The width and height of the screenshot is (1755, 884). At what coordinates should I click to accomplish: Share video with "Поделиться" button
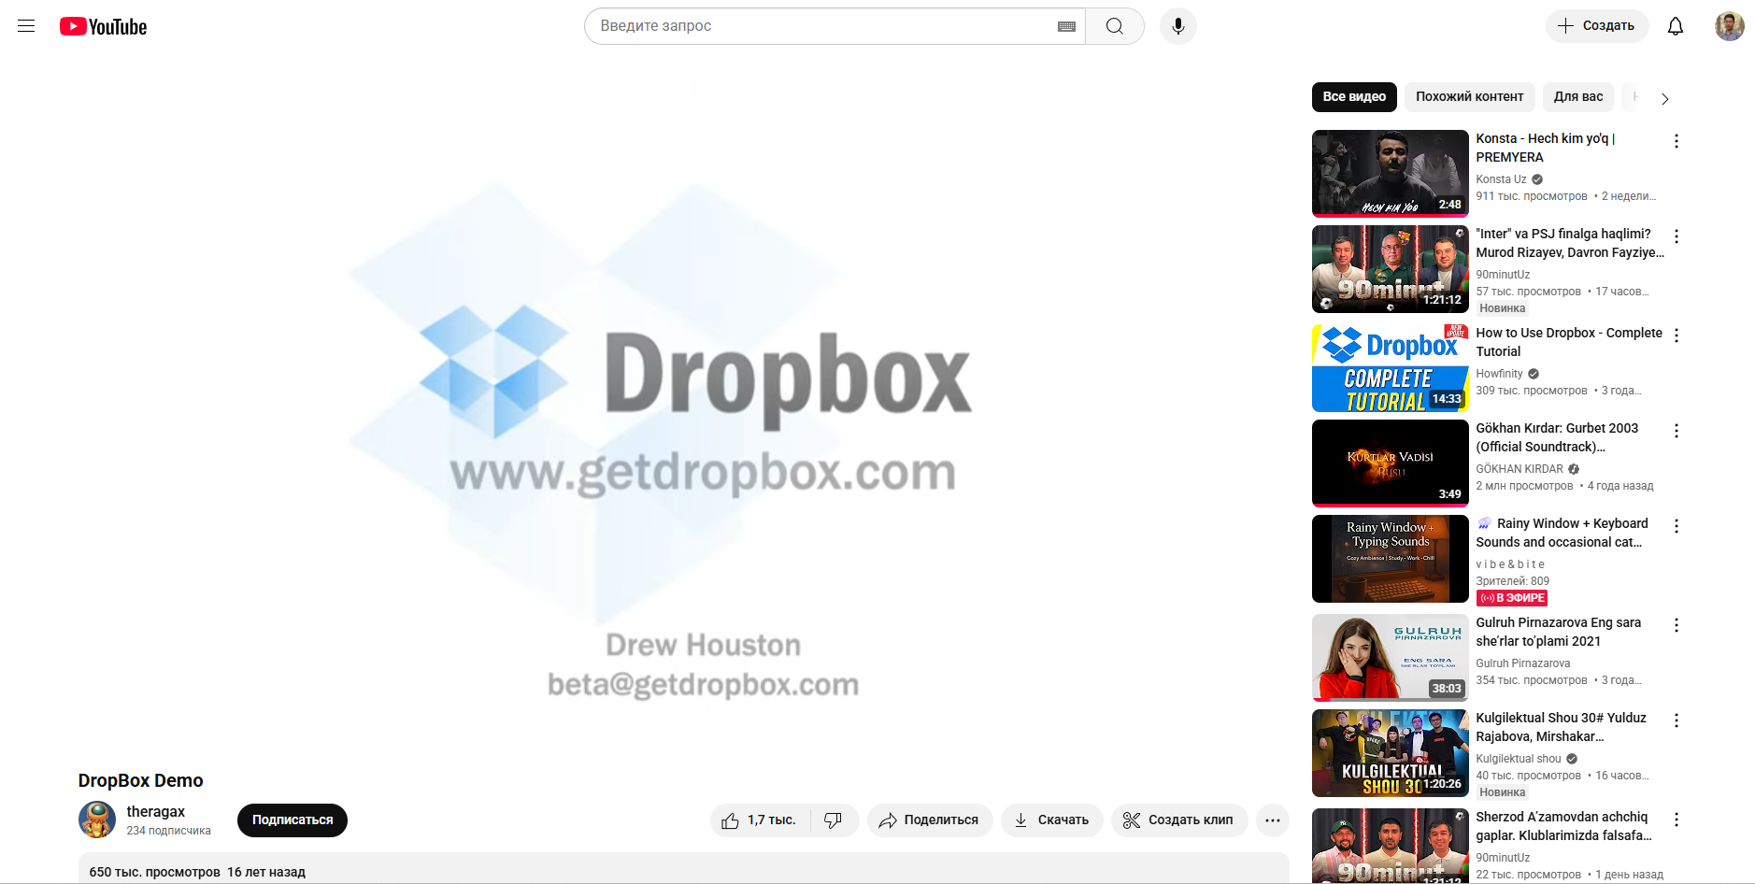tap(930, 820)
